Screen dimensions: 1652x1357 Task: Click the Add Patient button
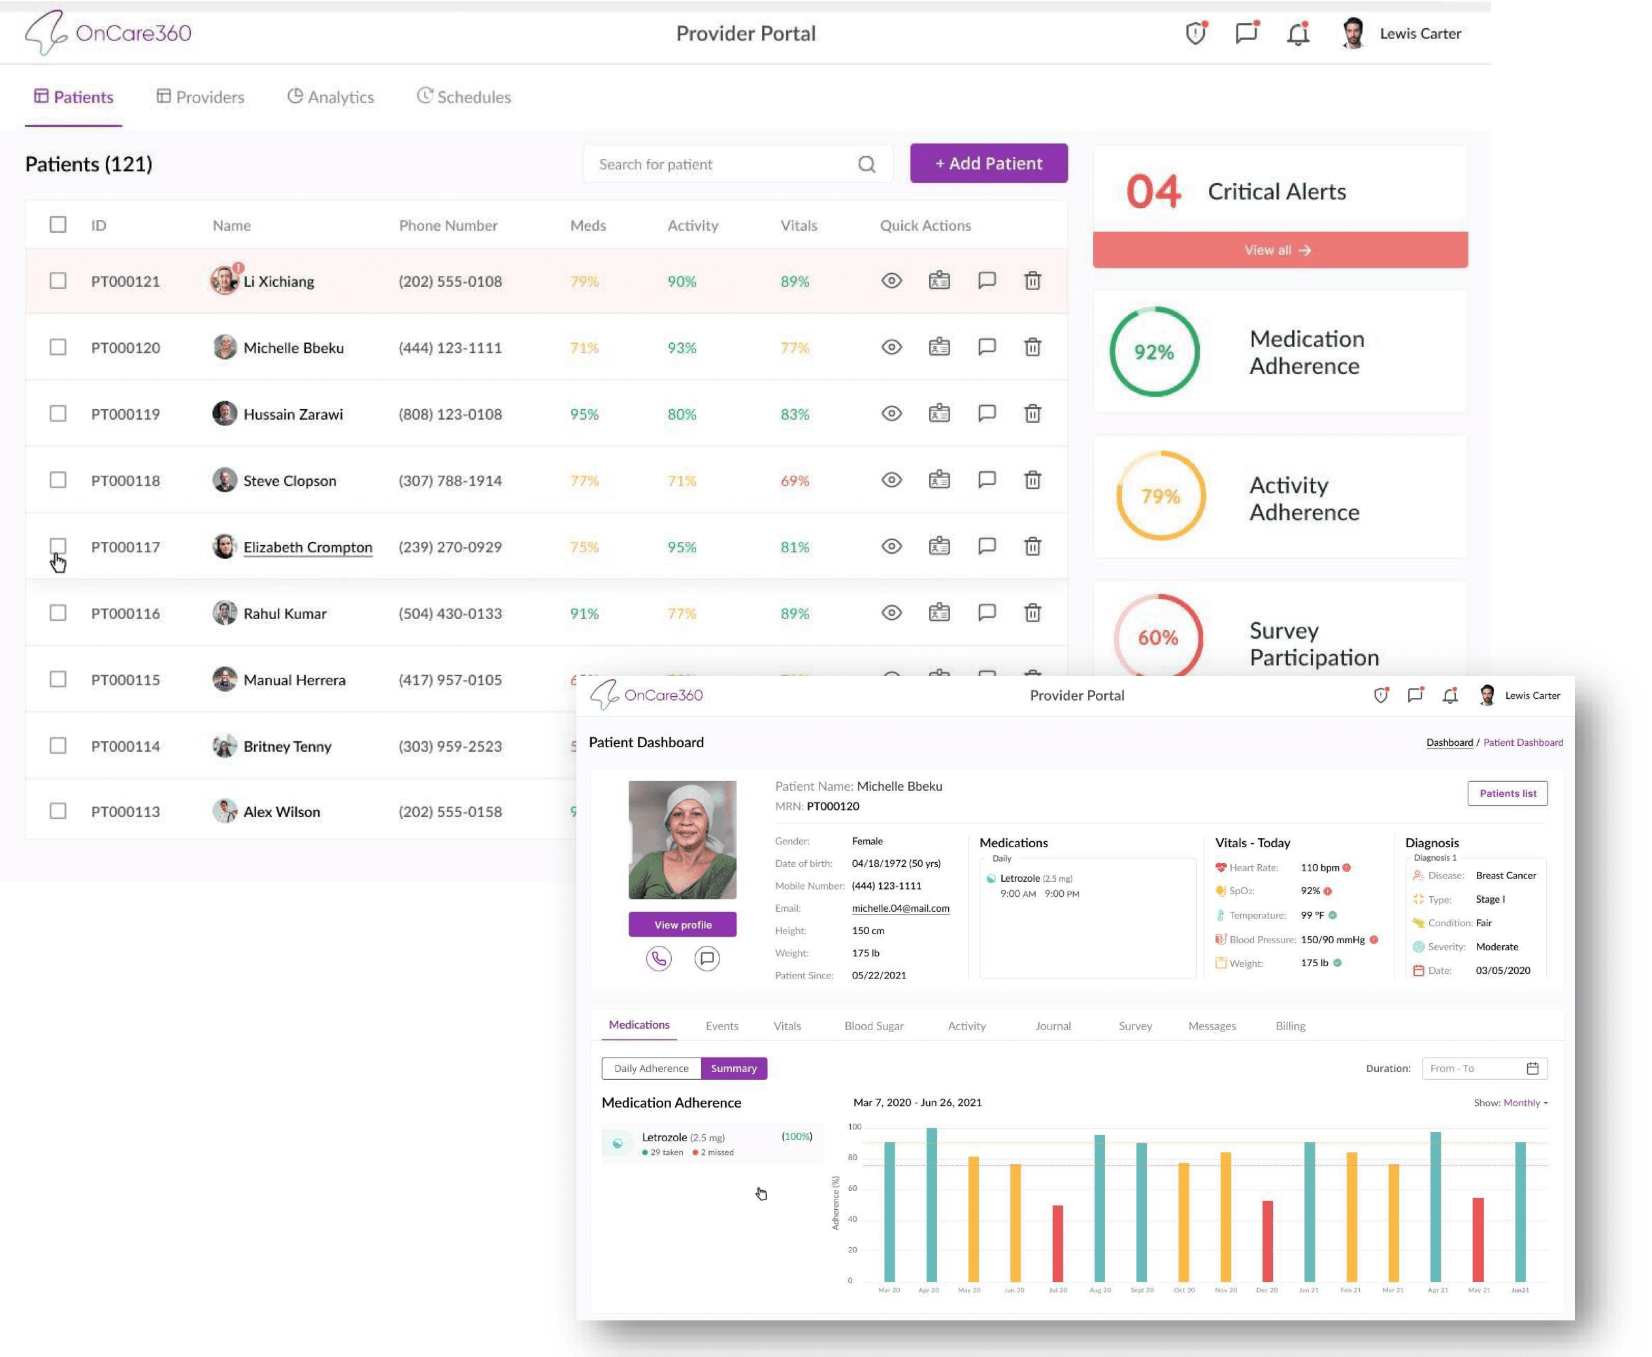[989, 163]
